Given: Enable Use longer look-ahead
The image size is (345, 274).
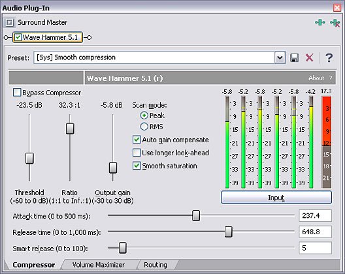Looking at the screenshot, I should pos(137,153).
